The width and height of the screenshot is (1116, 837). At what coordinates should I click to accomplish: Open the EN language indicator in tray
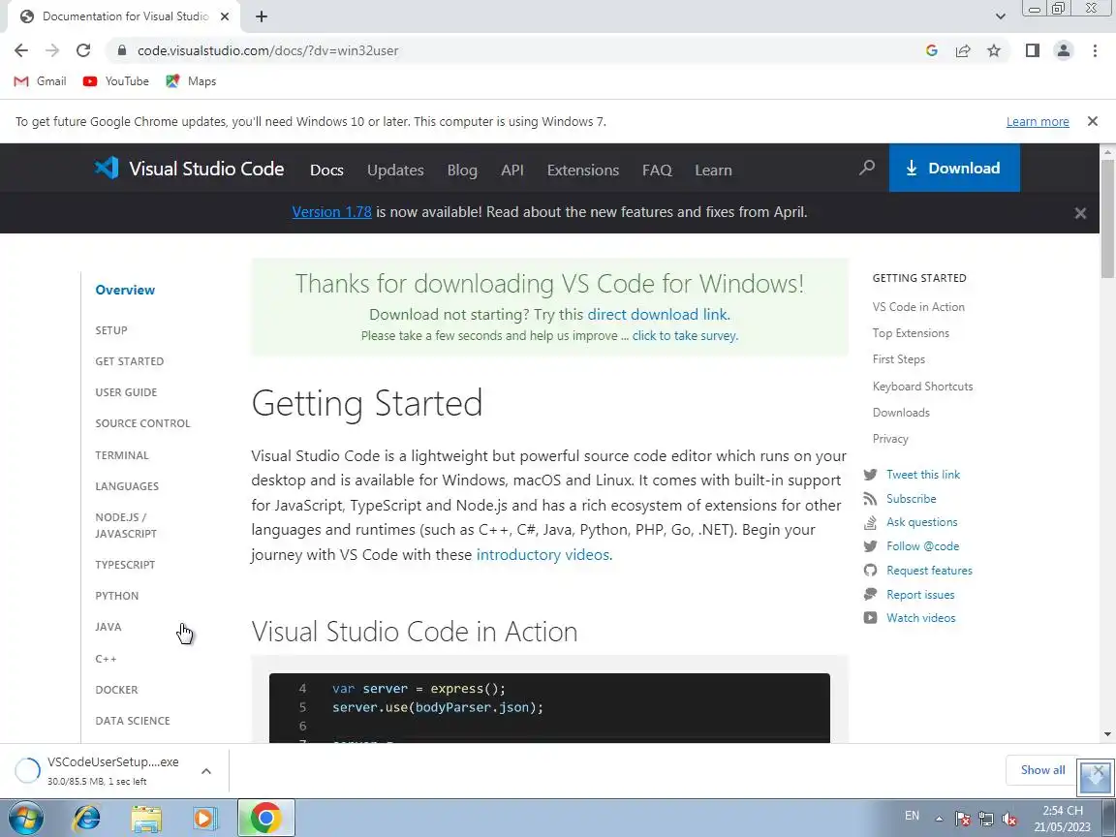click(x=912, y=816)
